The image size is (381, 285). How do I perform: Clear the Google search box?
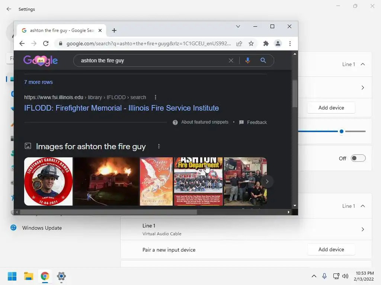click(231, 60)
